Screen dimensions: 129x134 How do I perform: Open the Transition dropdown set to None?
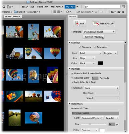(102, 88)
